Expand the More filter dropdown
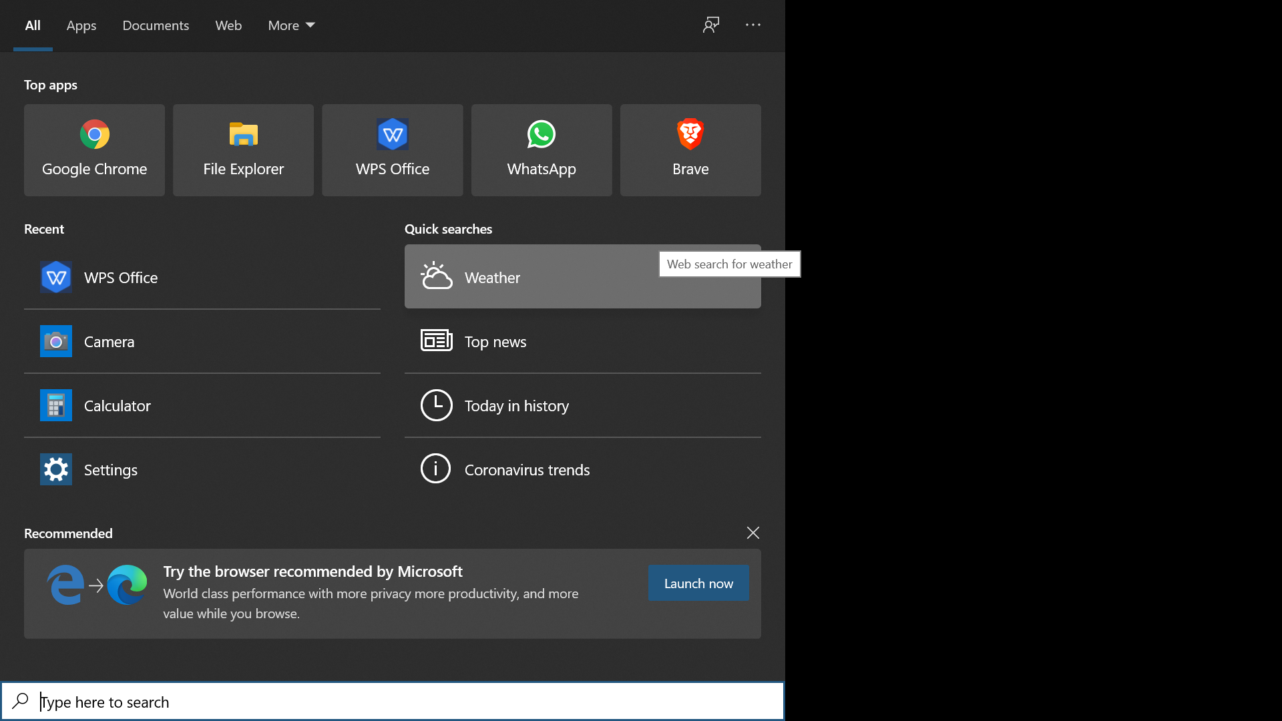The width and height of the screenshot is (1282, 721). pyautogui.click(x=291, y=25)
